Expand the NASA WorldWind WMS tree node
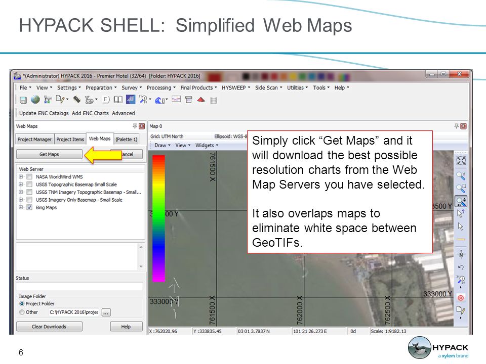The height and width of the screenshot is (364, 486). (21, 177)
